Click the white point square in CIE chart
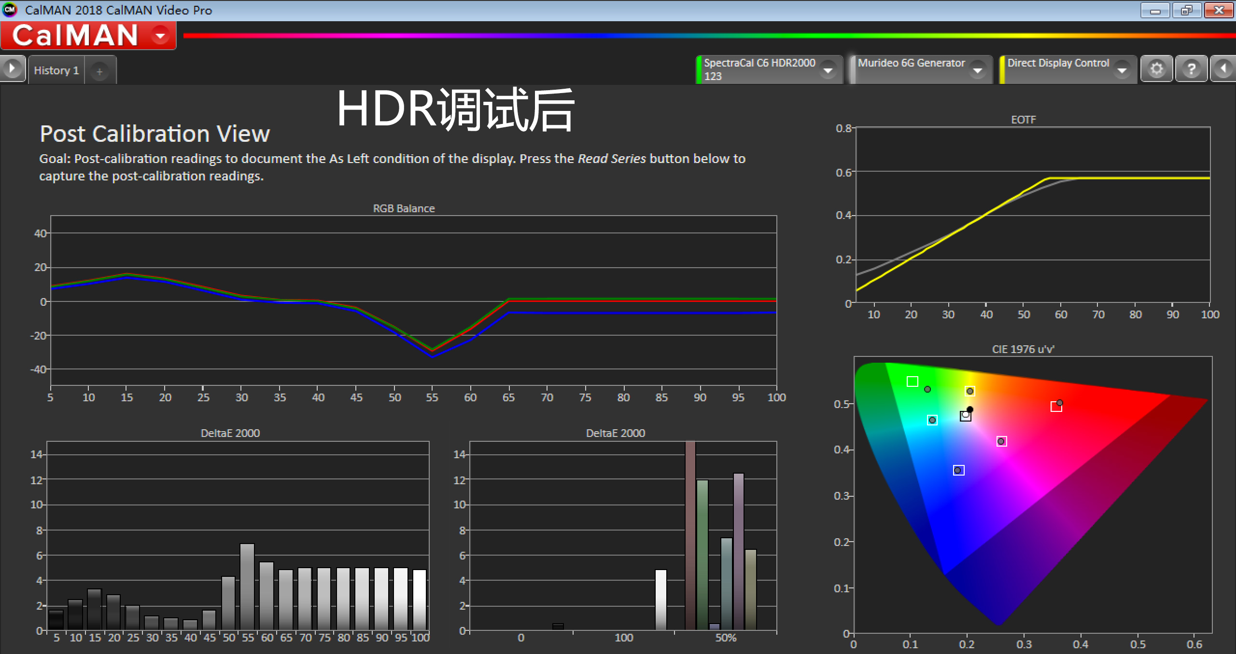The width and height of the screenshot is (1236, 654). pos(965,416)
